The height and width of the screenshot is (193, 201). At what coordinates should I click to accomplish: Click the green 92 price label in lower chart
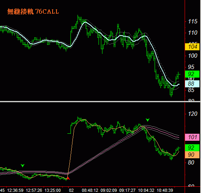[192, 148]
